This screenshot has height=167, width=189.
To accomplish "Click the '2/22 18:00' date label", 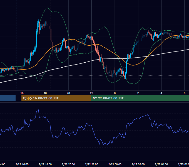I will coord(45,164).
